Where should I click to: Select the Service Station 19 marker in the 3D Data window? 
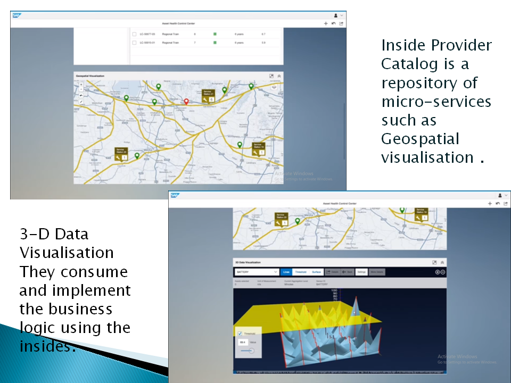coord(421,215)
